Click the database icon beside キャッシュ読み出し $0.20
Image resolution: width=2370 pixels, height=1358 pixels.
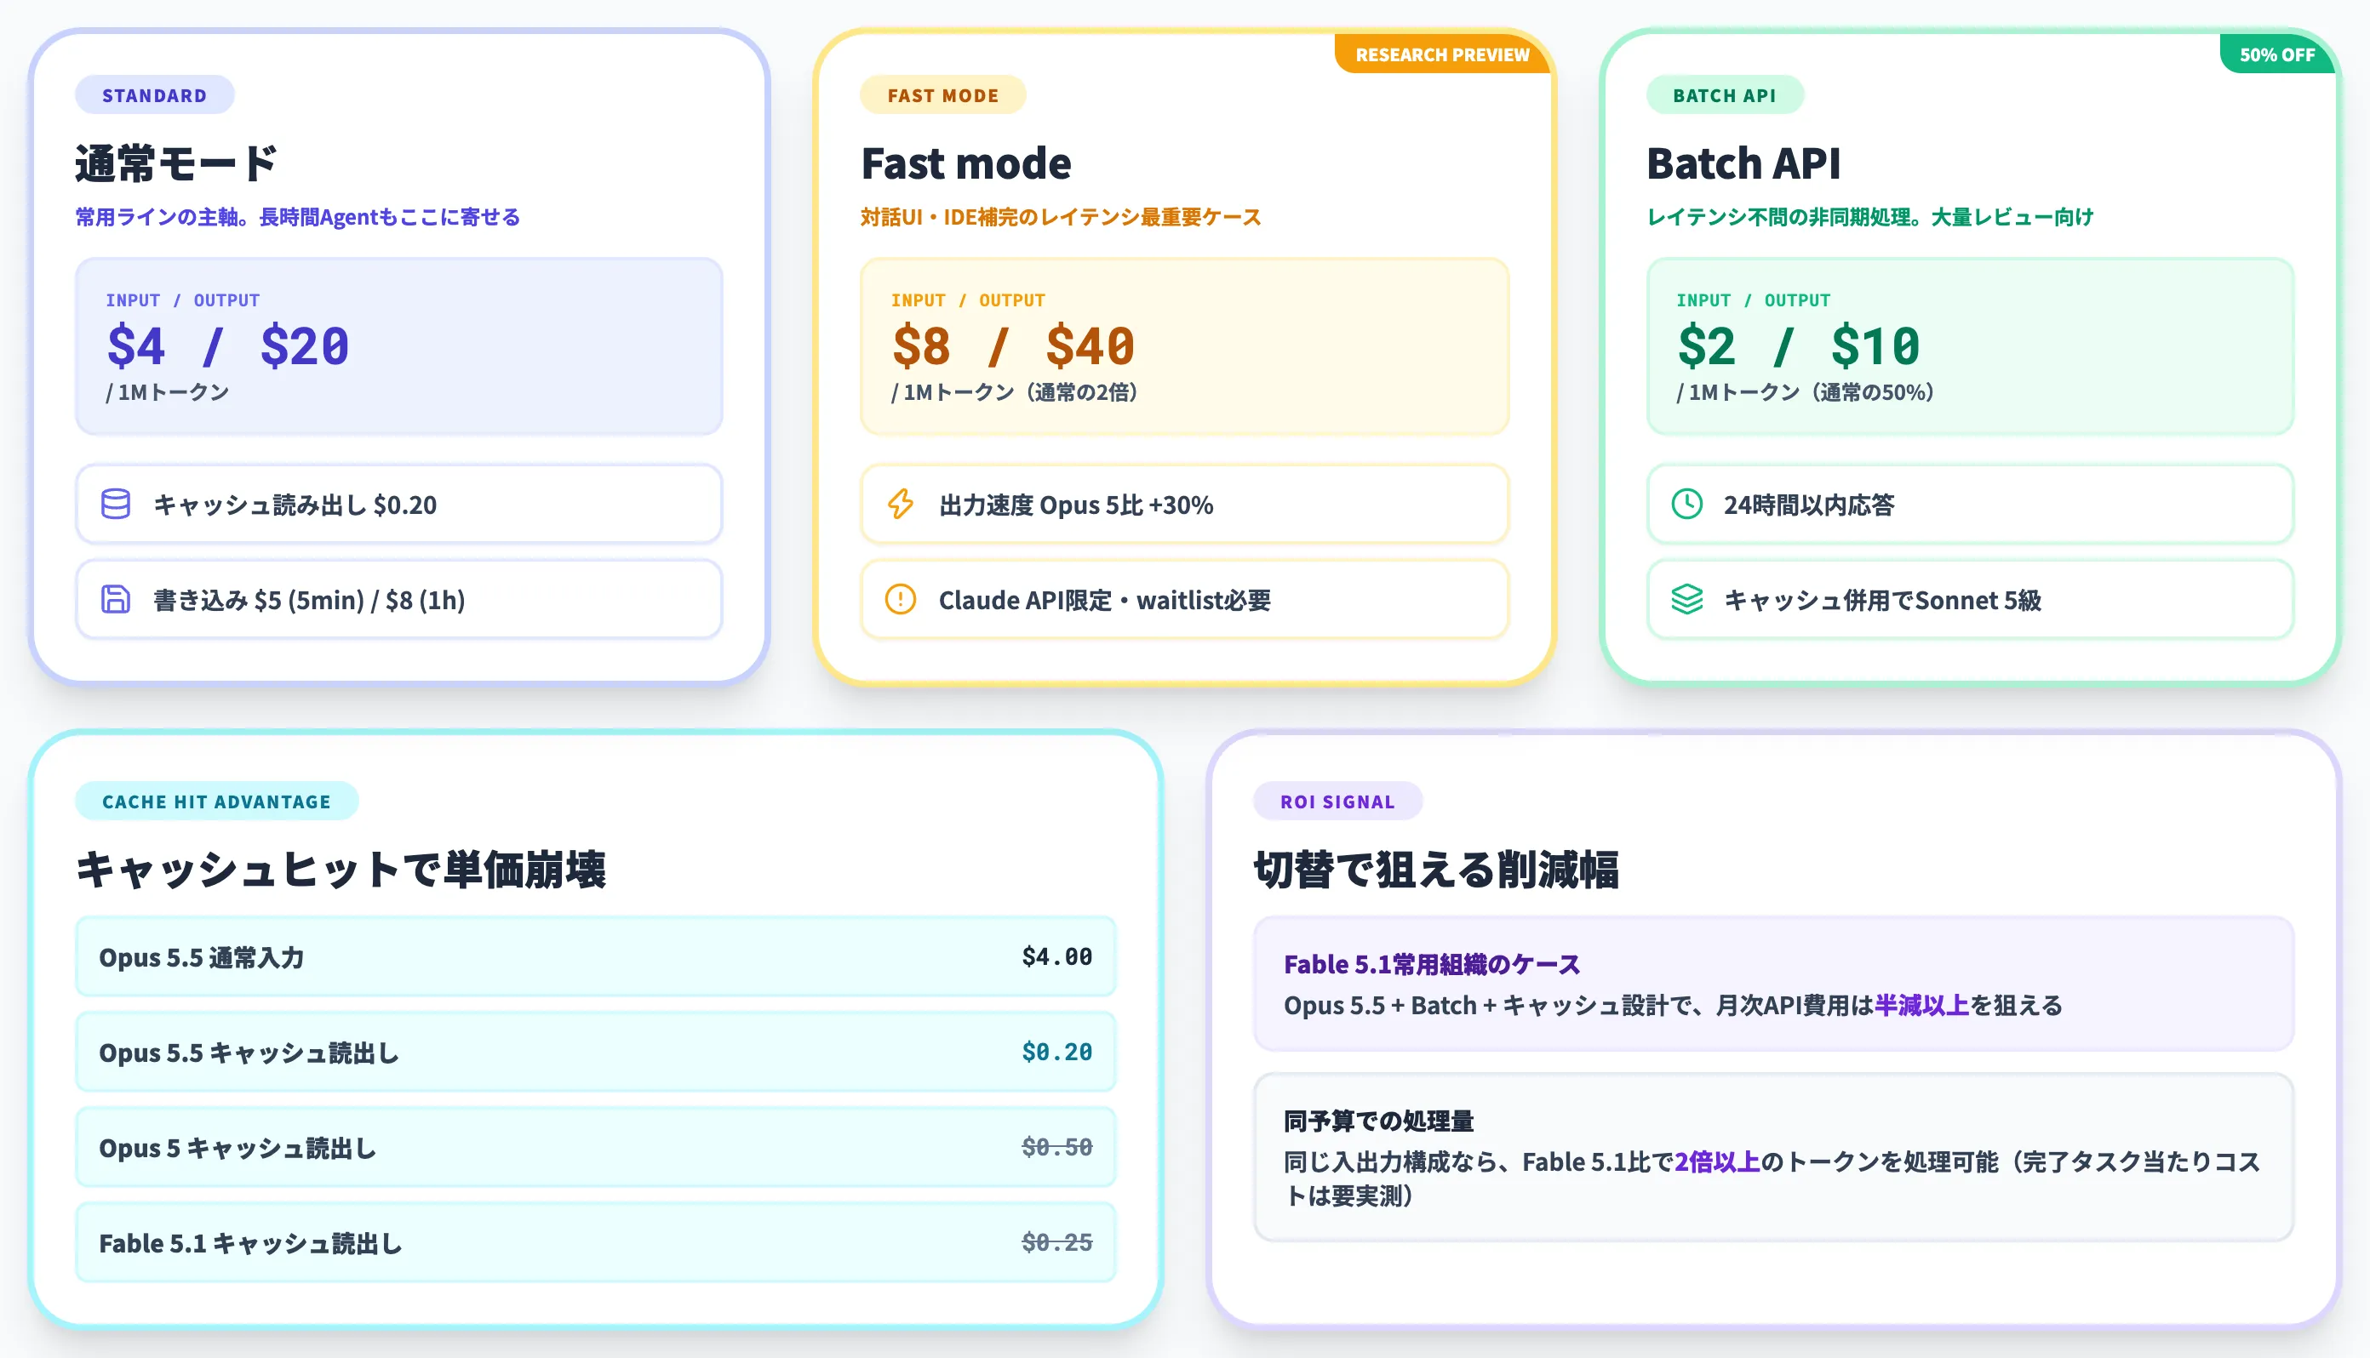(116, 505)
